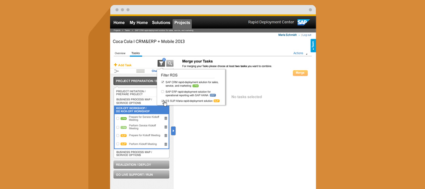Screen dimensions: 425x189
Task: Click Log out link
Action: [x=307, y=35]
